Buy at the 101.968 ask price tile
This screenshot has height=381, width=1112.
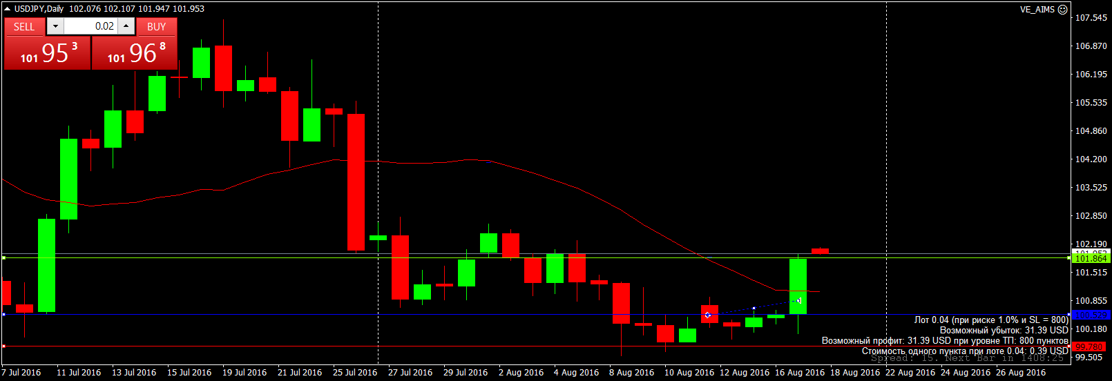[x=134, y=53]
